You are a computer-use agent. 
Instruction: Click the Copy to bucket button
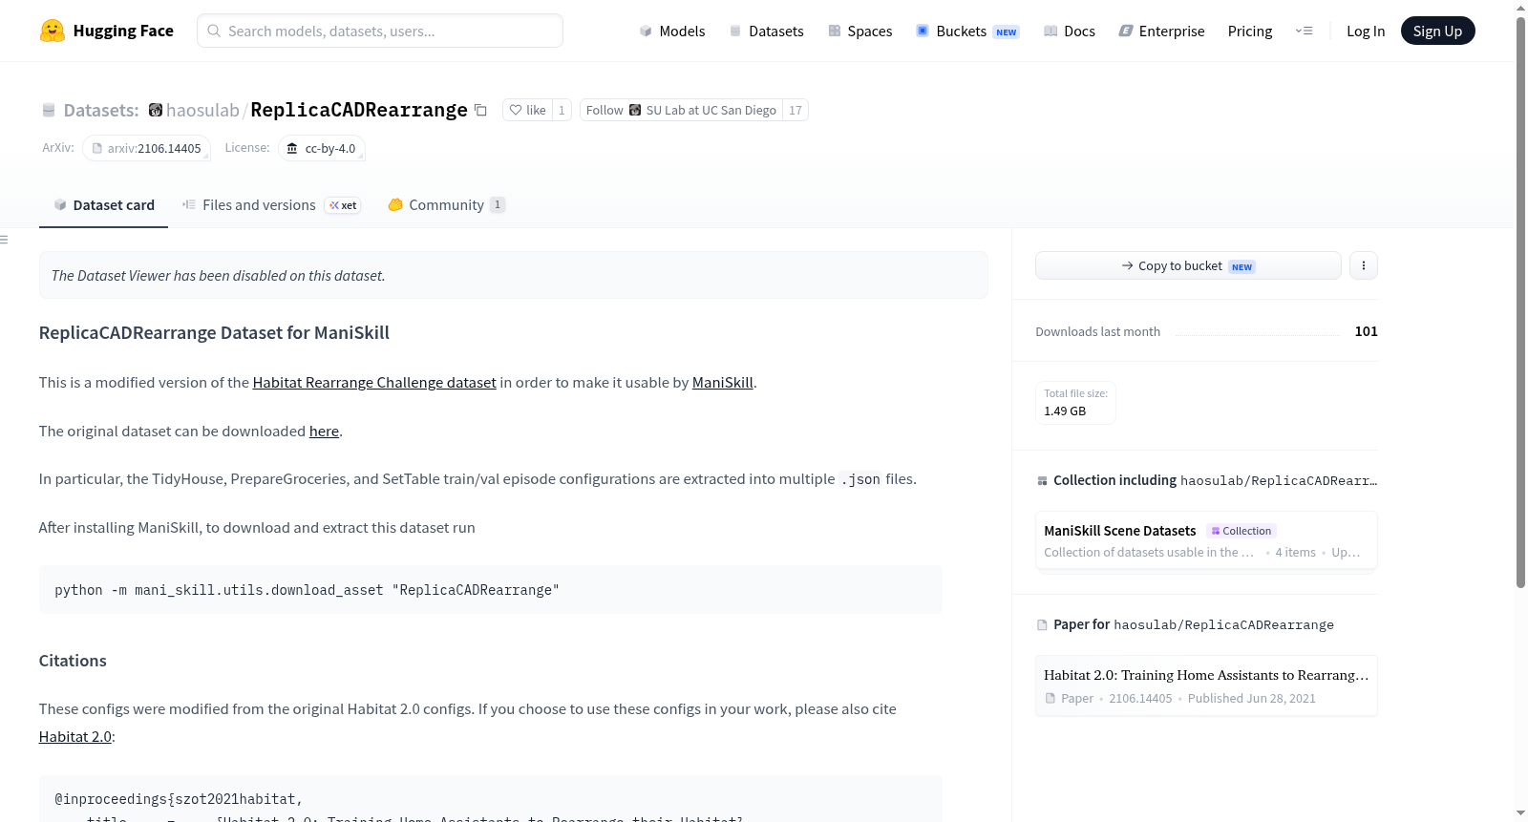pos(1188,265)
